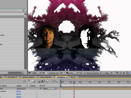Image resolution: width=131 pixels, height=98 pixels.
Task: Select the tan layer duration bar
Action: [96, 89]
